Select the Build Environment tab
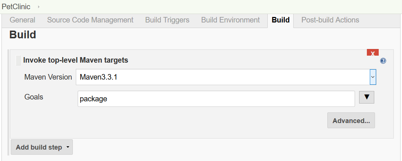 [x=230, y=20]
